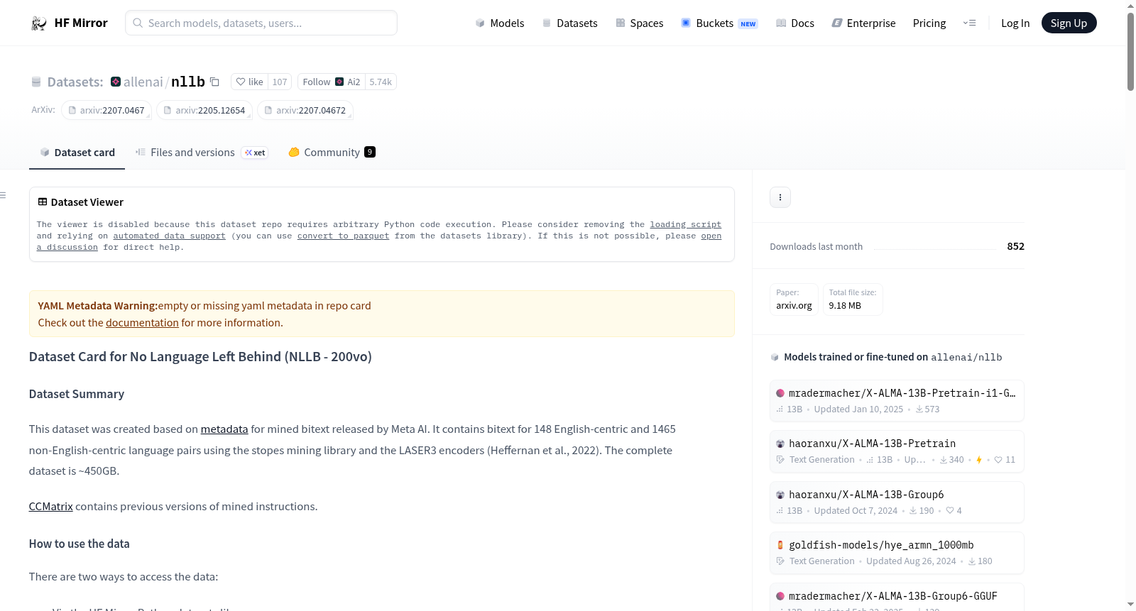
Task: Click the Dataset Summary heading
Action: (x=77, y=394)
